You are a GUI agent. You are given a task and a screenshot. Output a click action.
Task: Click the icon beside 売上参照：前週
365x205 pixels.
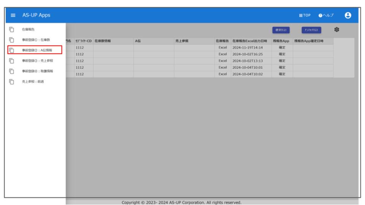point(11,81)
